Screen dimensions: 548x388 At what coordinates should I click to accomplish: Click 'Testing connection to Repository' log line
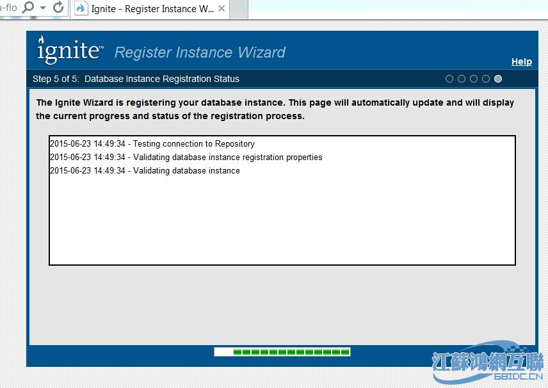[x=152, y=143]
